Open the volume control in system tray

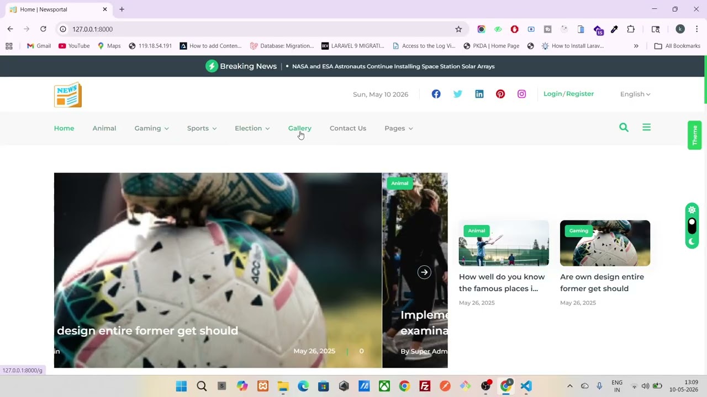coord(645,386)
